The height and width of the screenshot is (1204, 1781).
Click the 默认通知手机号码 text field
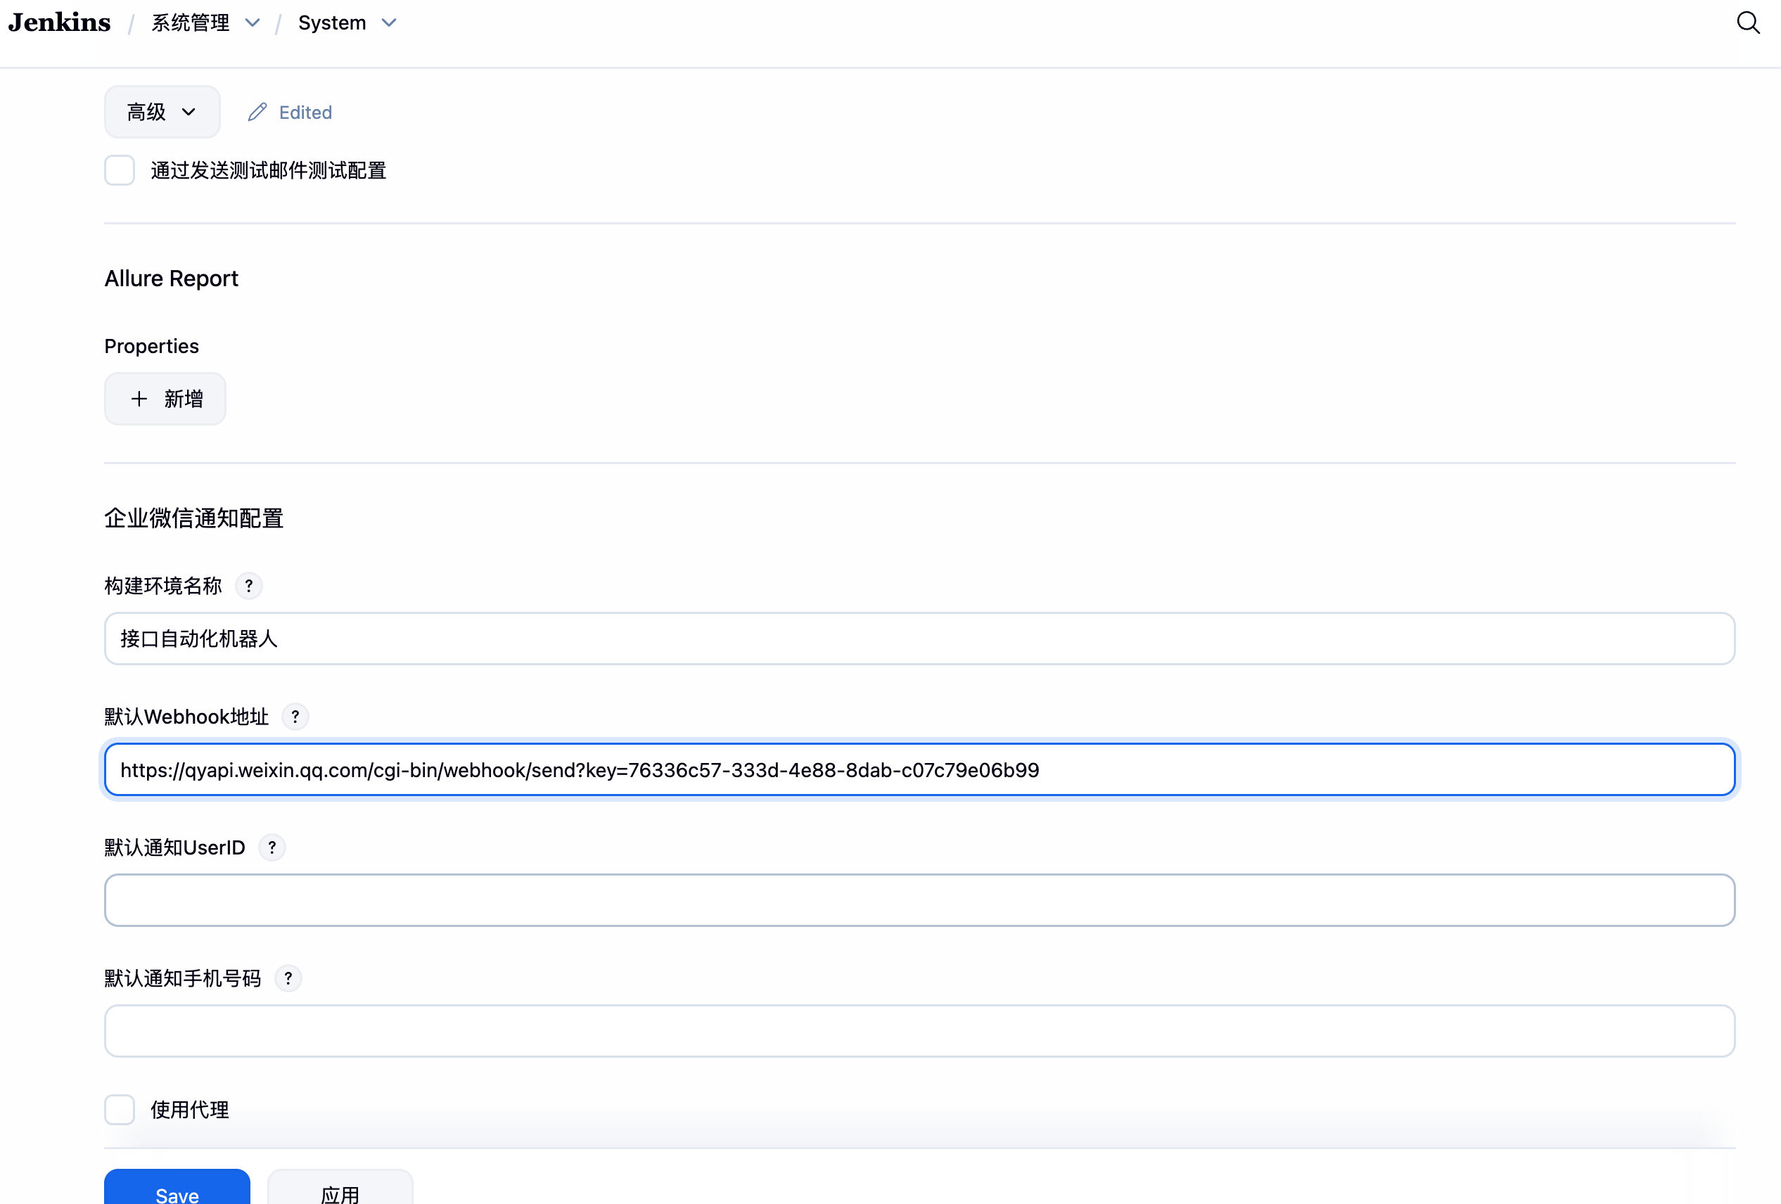919,1032
